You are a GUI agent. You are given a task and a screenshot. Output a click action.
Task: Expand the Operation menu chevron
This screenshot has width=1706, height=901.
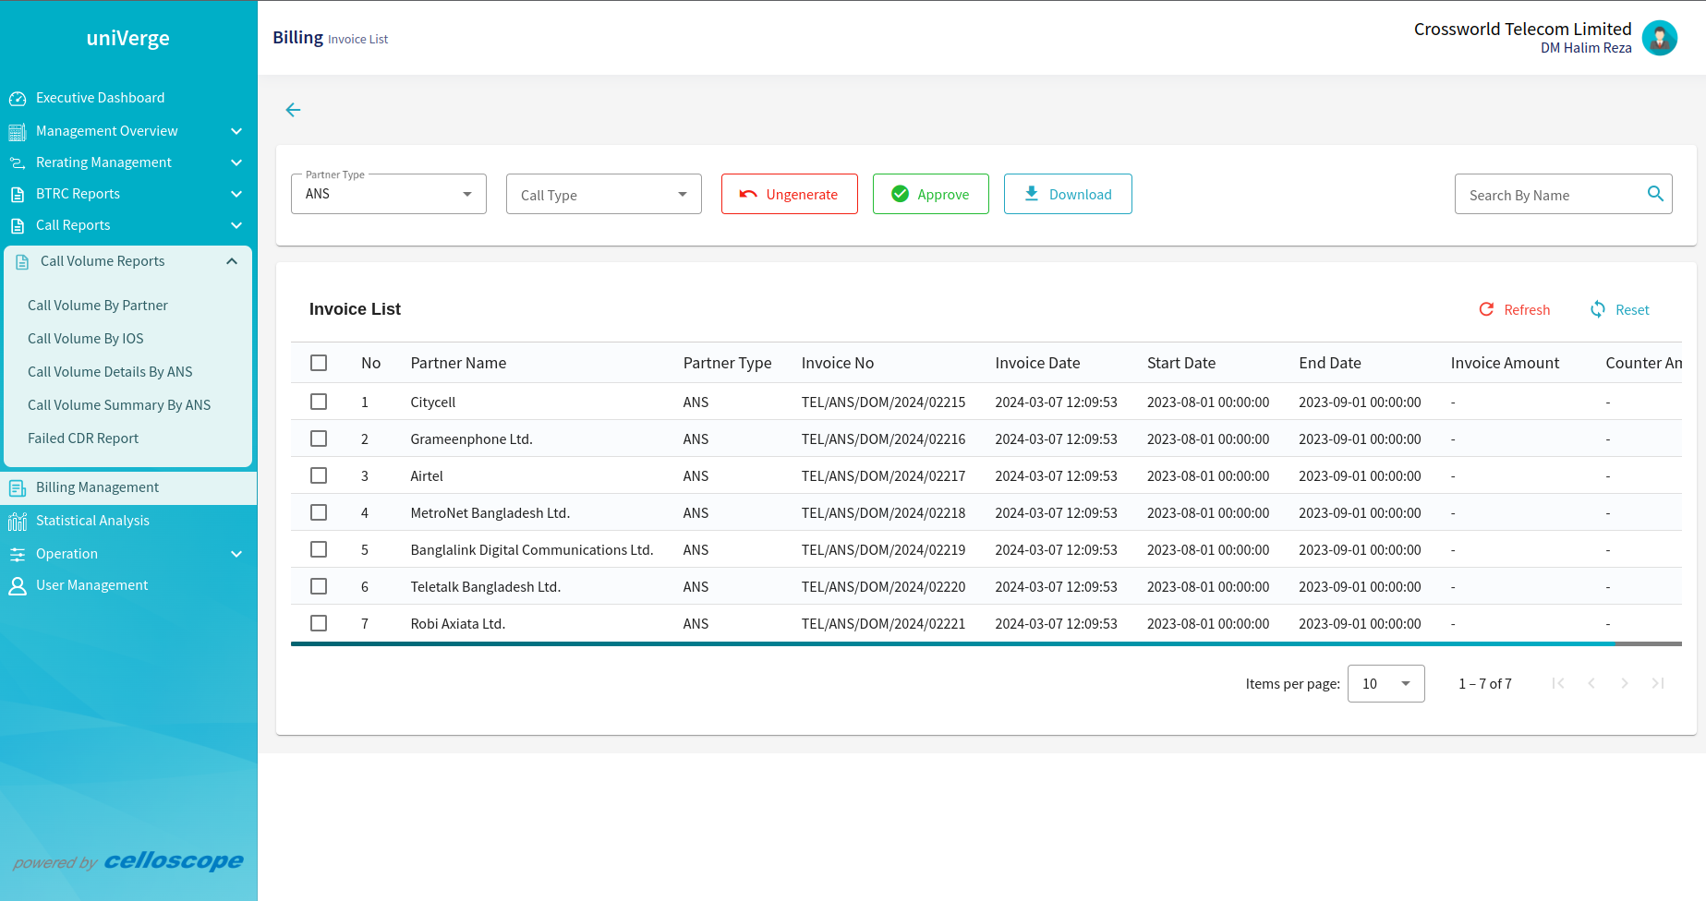(236, 554)
